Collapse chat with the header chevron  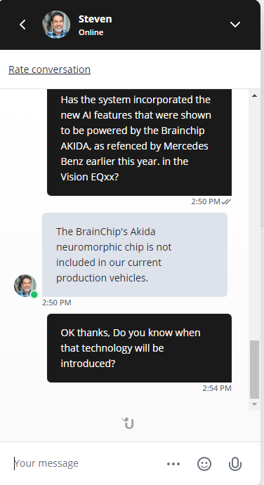point(235,25)
